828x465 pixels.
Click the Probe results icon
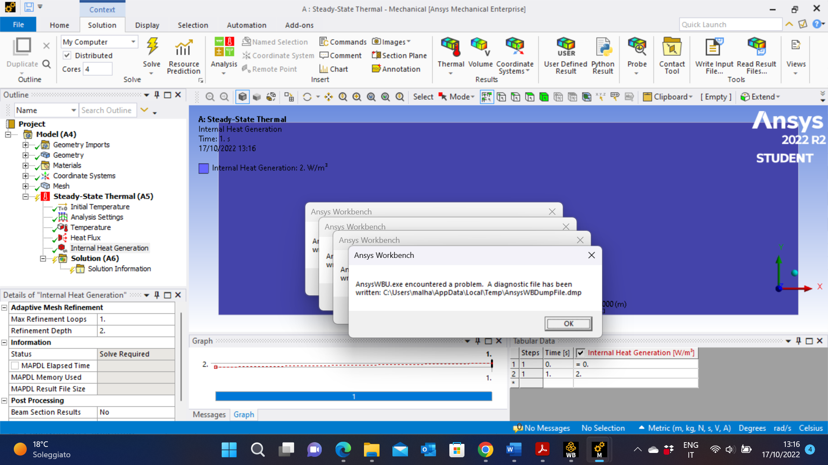point(637,47)
